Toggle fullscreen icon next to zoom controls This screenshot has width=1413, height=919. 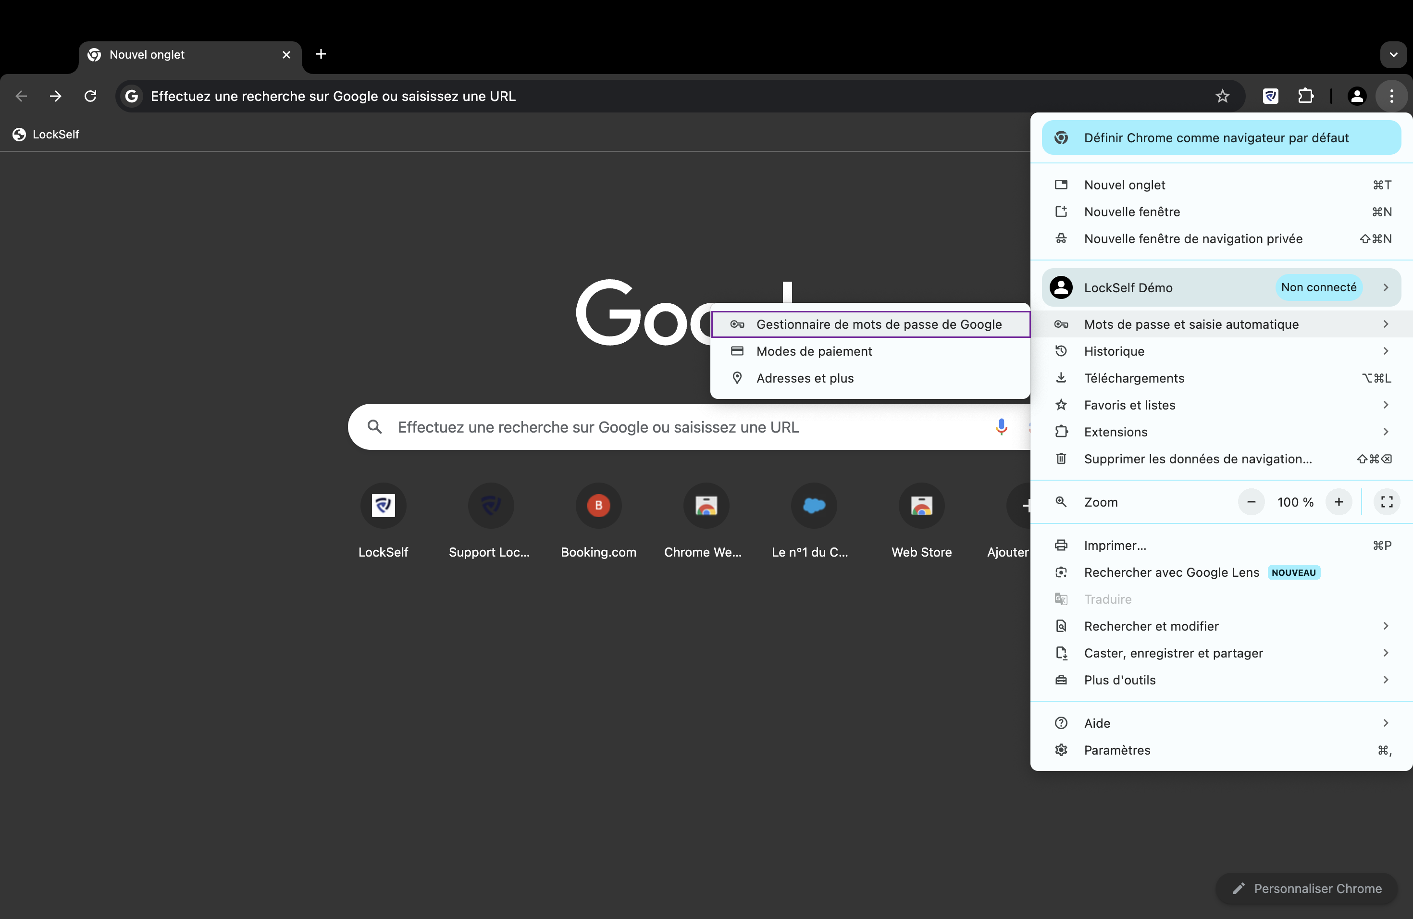(1386, 502)
